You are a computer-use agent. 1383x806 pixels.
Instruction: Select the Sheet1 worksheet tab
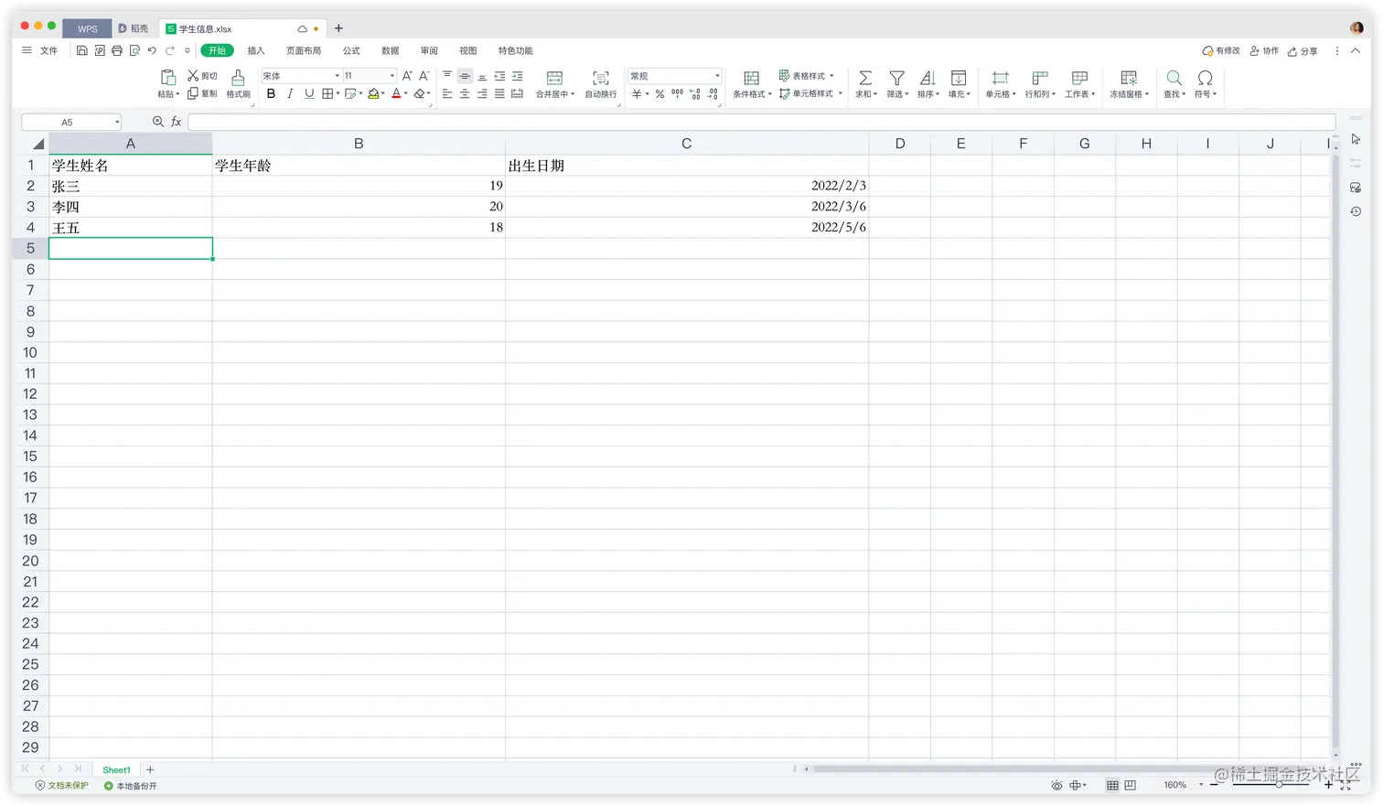116,770
